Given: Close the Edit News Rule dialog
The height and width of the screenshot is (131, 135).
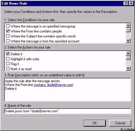Looking at the screenshot, I should click(x=131, y=4).
